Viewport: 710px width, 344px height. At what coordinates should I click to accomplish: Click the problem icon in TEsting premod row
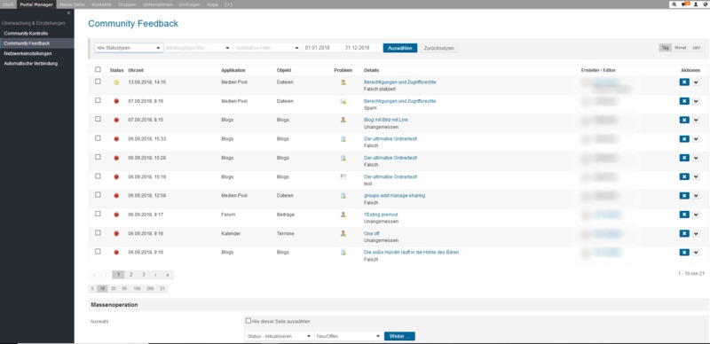click(x=343, y=215)
